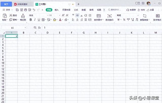Click the thousands separator icon
The image size is (162, 103).
(x=128, y=19)
